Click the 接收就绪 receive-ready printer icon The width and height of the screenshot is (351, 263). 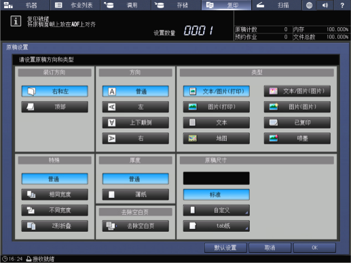click(29, 259)
